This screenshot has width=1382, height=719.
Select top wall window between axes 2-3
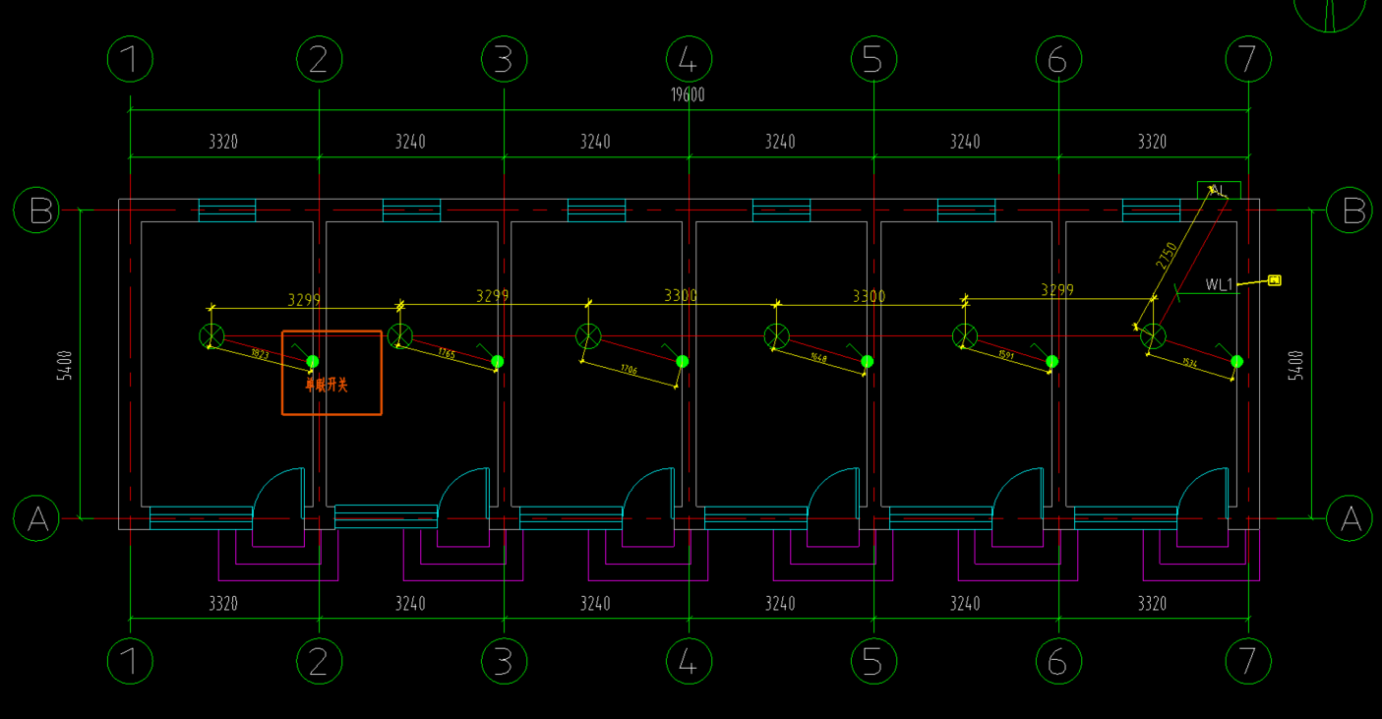point(411,210)
